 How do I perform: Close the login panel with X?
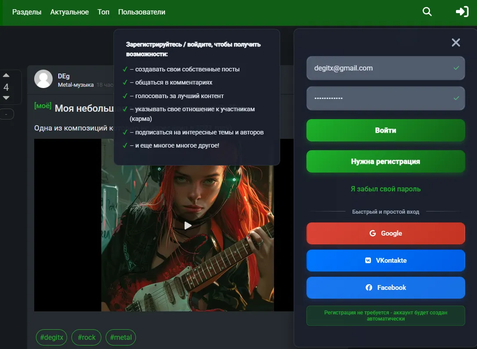point(456,42)
